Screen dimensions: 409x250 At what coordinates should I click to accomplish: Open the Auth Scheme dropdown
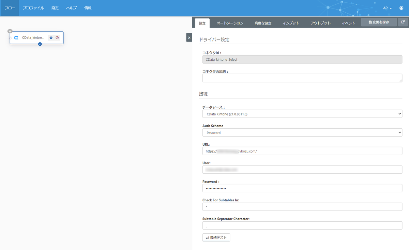pyautogui.click(x=302, y=132)
